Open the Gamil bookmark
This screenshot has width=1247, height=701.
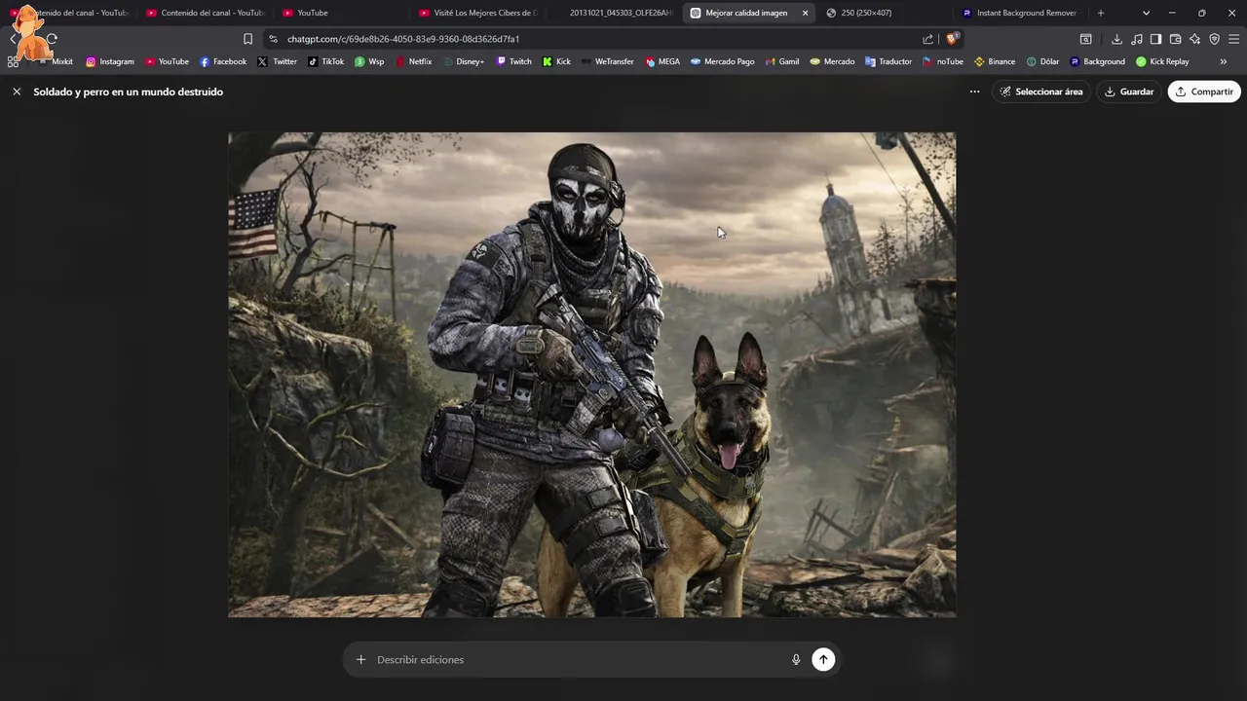point(781,61)
